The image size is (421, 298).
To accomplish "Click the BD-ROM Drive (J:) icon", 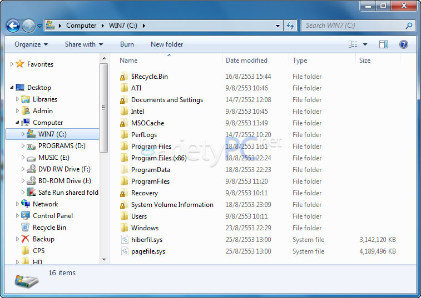I will tap(31, 181).
